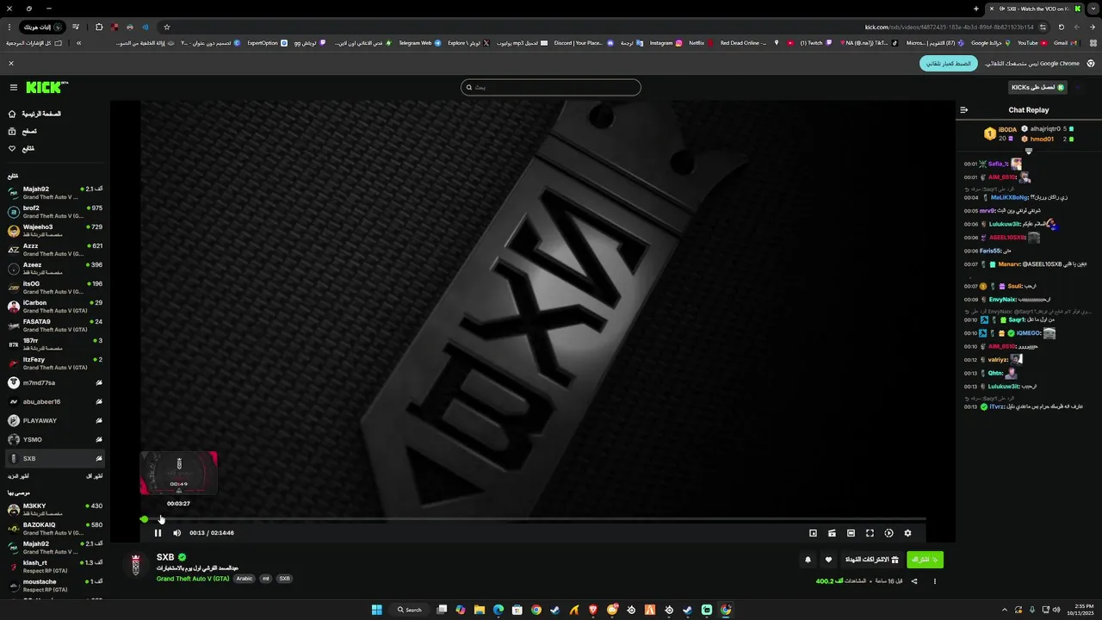
Task: Open Brave browser from taskbar
Action: [593, 610]
